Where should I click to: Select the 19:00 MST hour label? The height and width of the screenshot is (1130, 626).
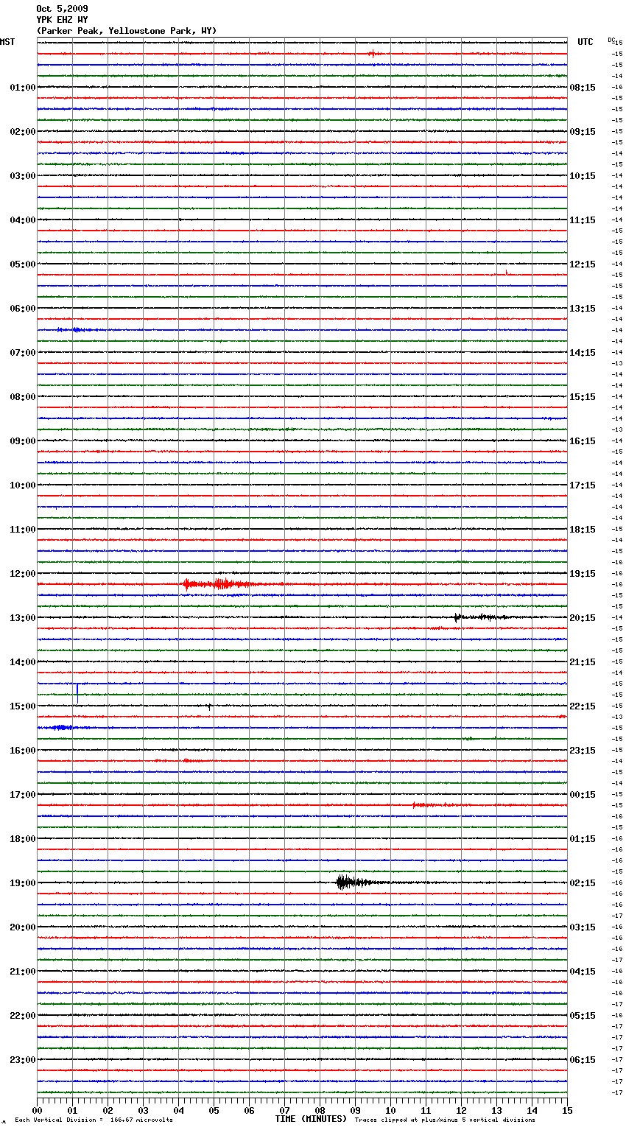(x=23, y=883)
